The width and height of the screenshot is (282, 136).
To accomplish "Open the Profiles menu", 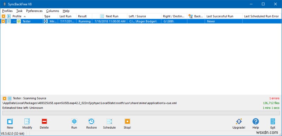I will coord(7,11).
